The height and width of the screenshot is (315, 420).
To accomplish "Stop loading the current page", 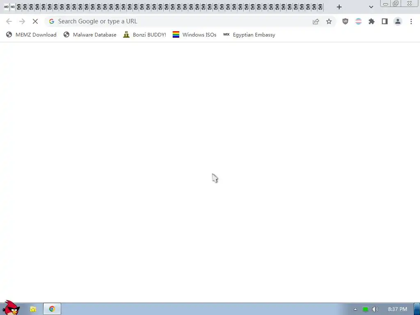I will point(35,21).
